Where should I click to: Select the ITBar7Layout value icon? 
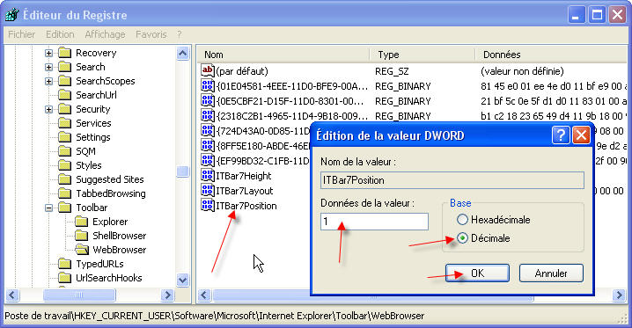[207, 190]
